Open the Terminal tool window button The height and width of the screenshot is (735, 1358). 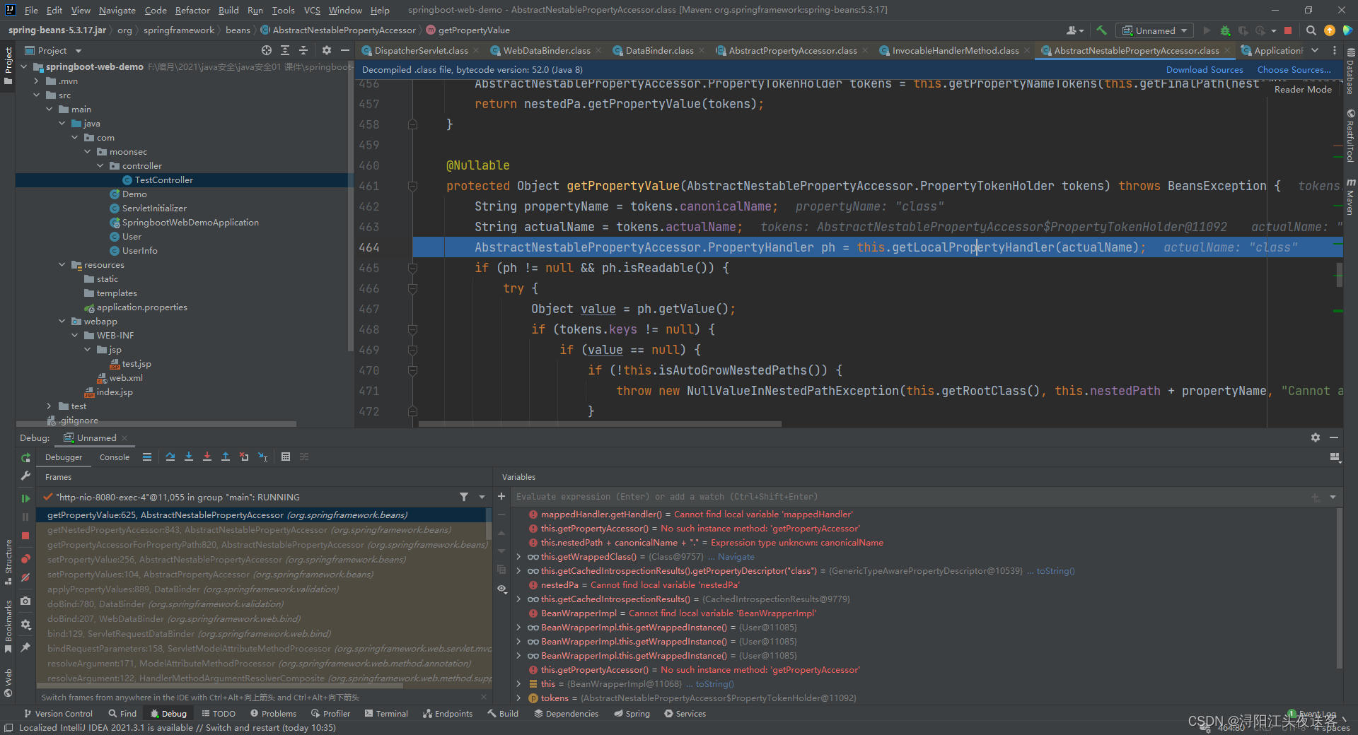[x=386, y=714]
